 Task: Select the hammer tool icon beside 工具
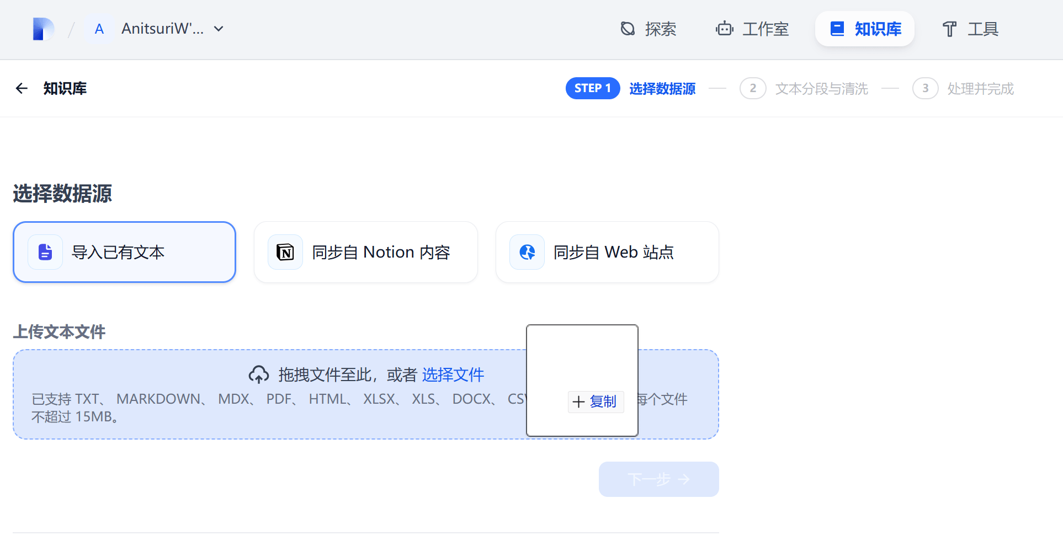949,29
